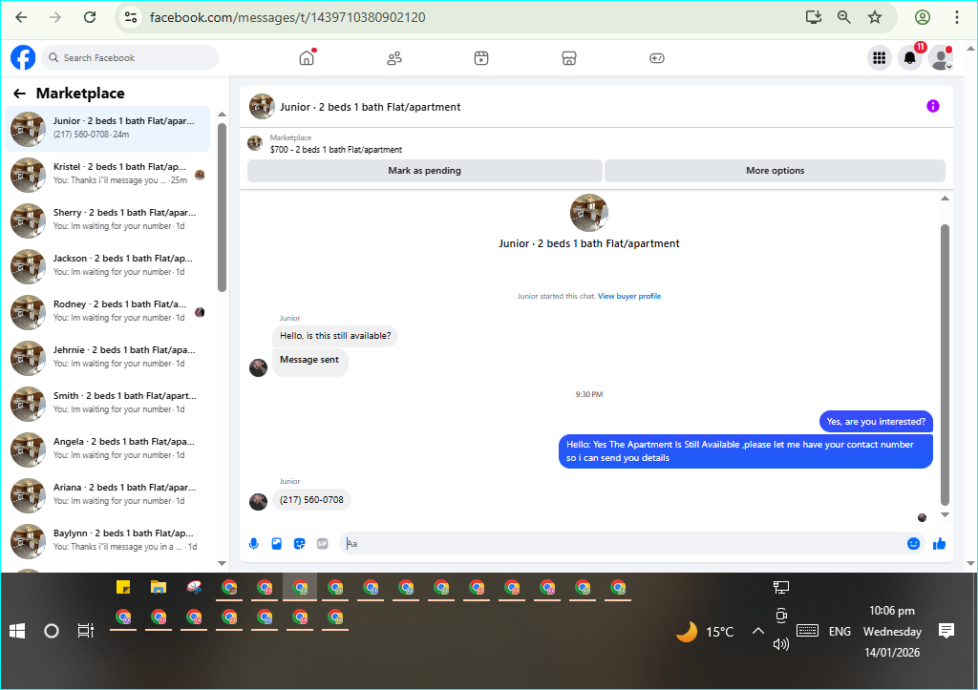
Task: Select the Jehrnie conversation
Action: pos(108,358)
